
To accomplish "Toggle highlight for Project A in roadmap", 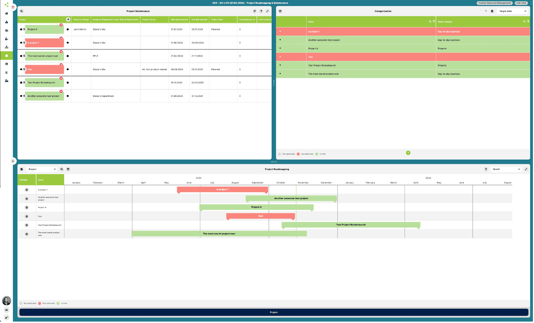I will [x=27, y=208].
